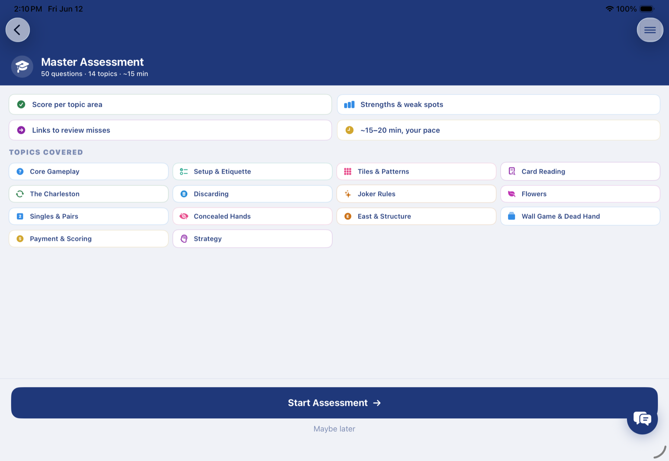Select the Card Reading topic
This screenshot has height=461, width=669.
[x=580, y=171]
